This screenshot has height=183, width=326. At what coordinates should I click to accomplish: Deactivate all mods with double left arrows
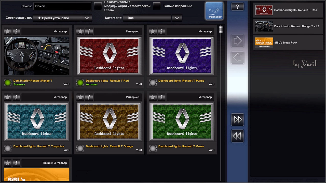(x=237, y=136)
